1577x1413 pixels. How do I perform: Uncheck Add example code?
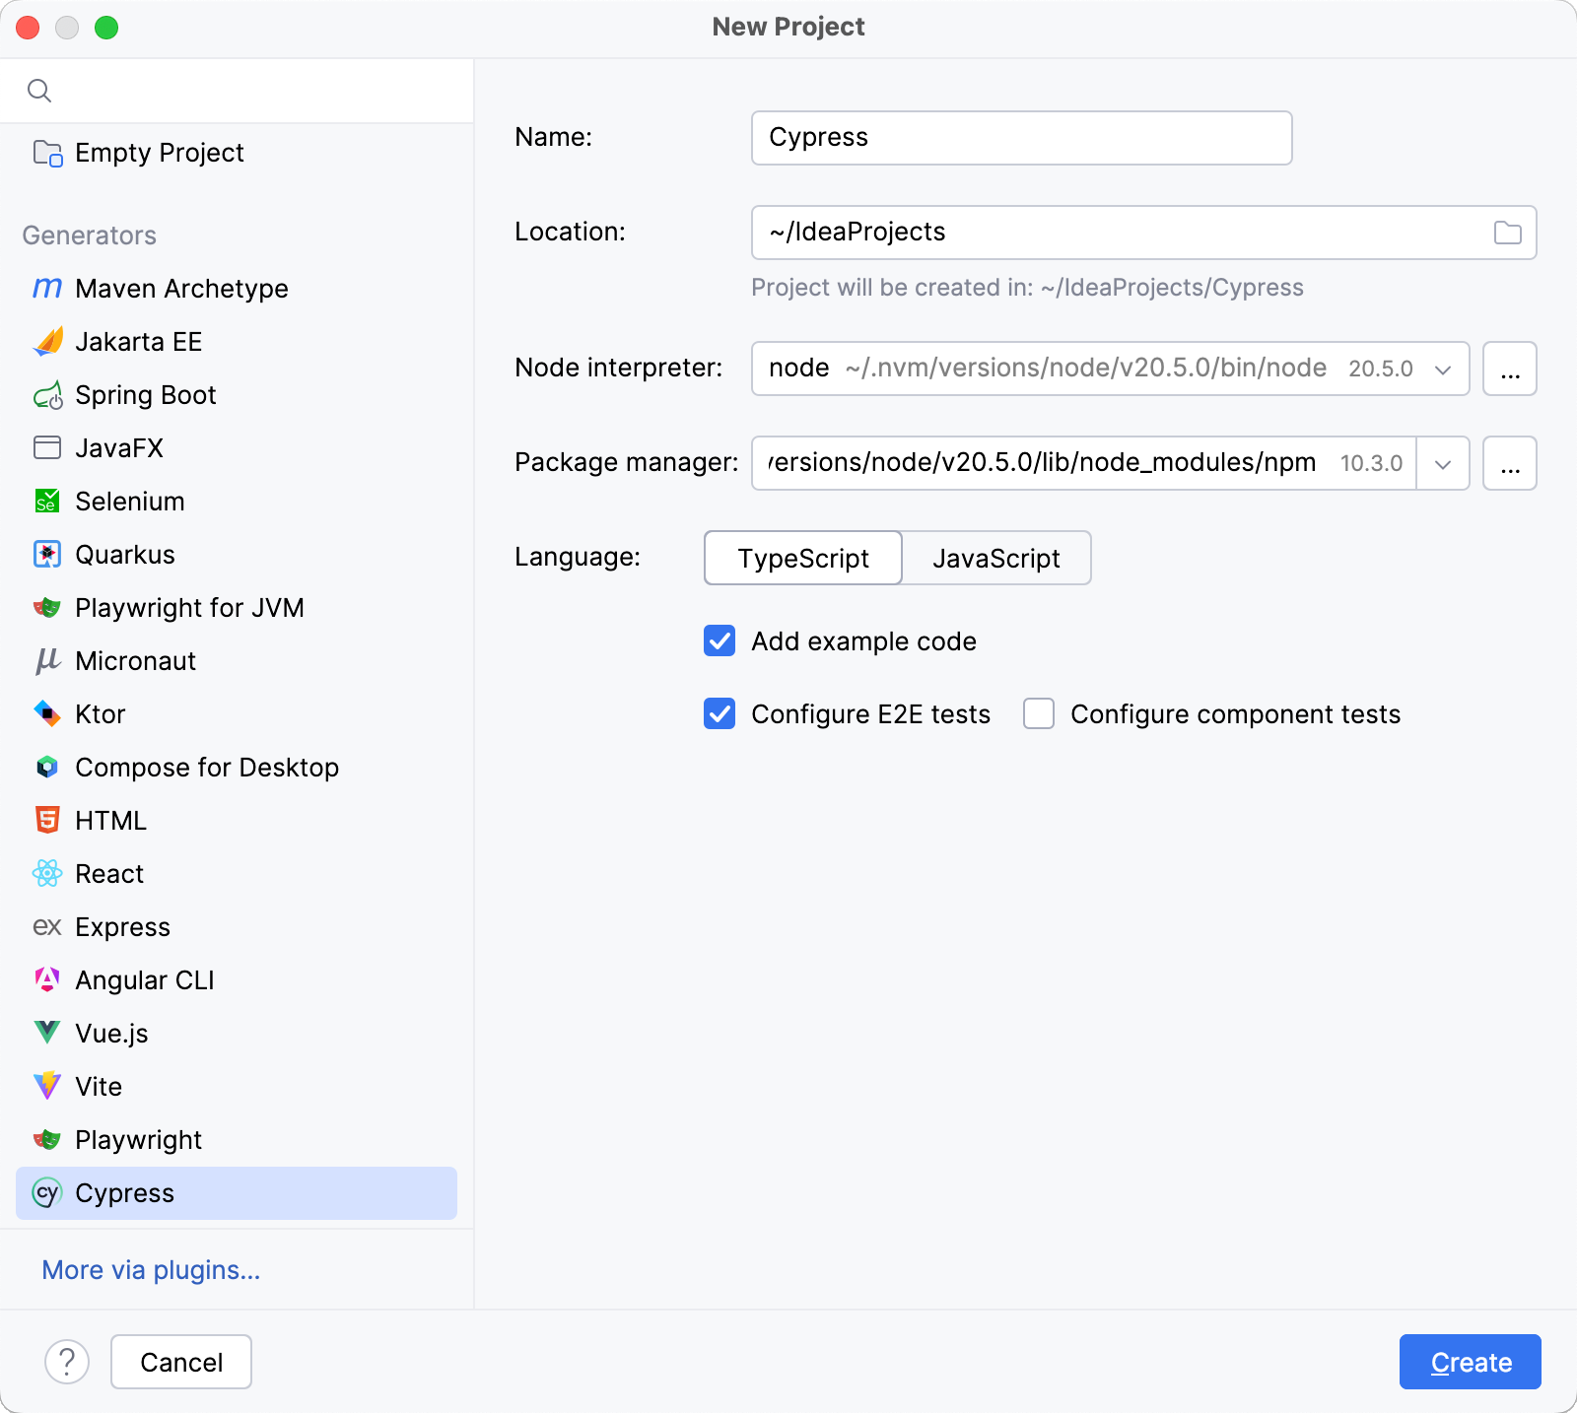(x=720, y=641)
